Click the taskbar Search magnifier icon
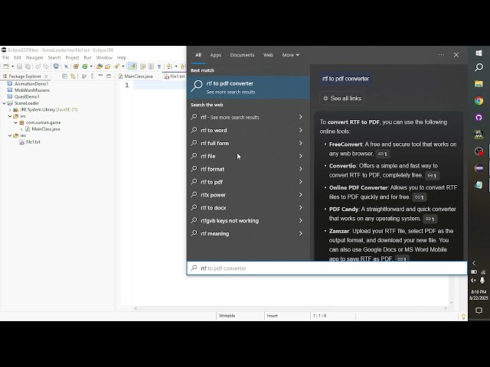 (479, 67)
